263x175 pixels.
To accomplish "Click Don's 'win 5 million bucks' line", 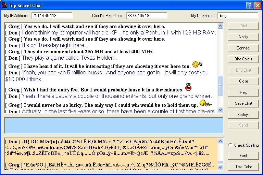I will (x=107, y=76).
